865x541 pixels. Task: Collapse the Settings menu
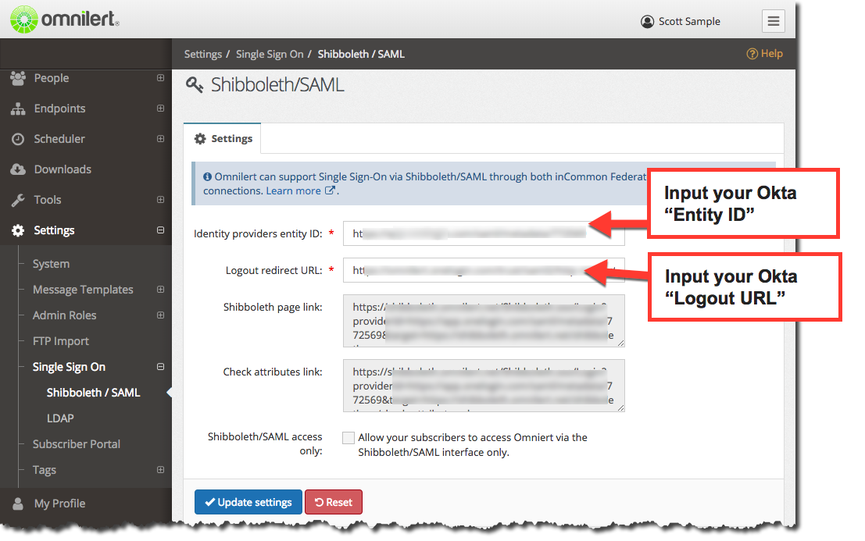pos(160,230)
